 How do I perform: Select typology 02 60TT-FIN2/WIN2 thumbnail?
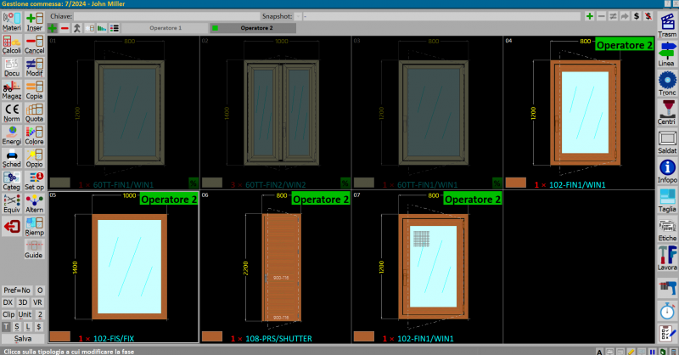pyautogui.click(x=275, y=113)
